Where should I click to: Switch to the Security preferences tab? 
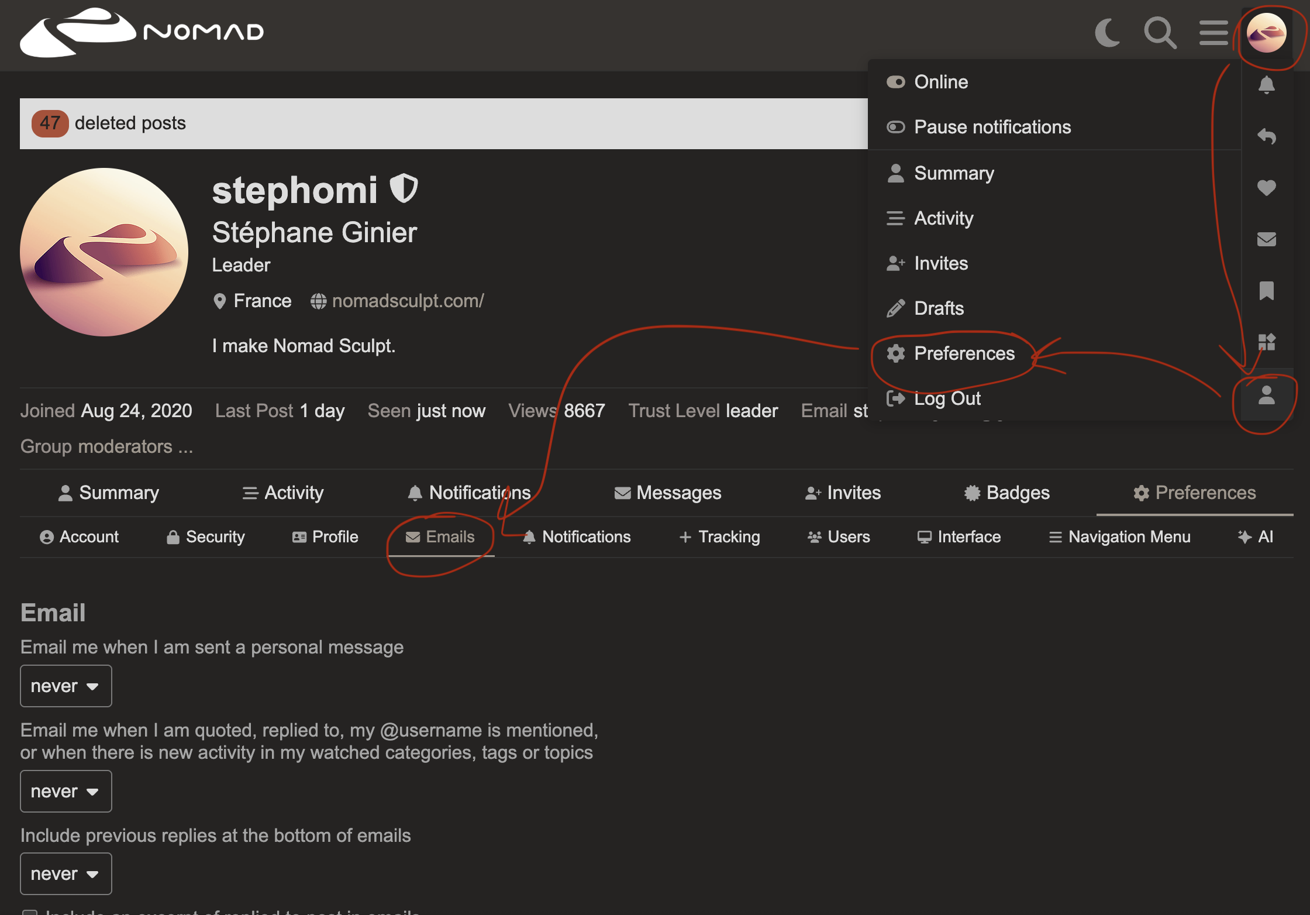[x=205, y=536]
